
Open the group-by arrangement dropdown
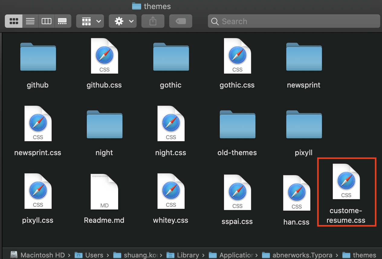click(90, 21)
